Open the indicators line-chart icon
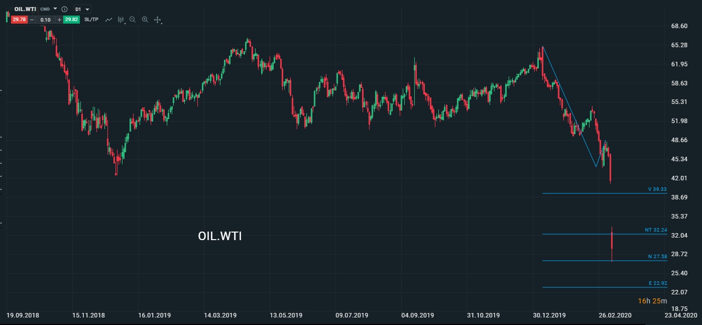The width and height of the screenshot is (702, 325). [108, 20]
